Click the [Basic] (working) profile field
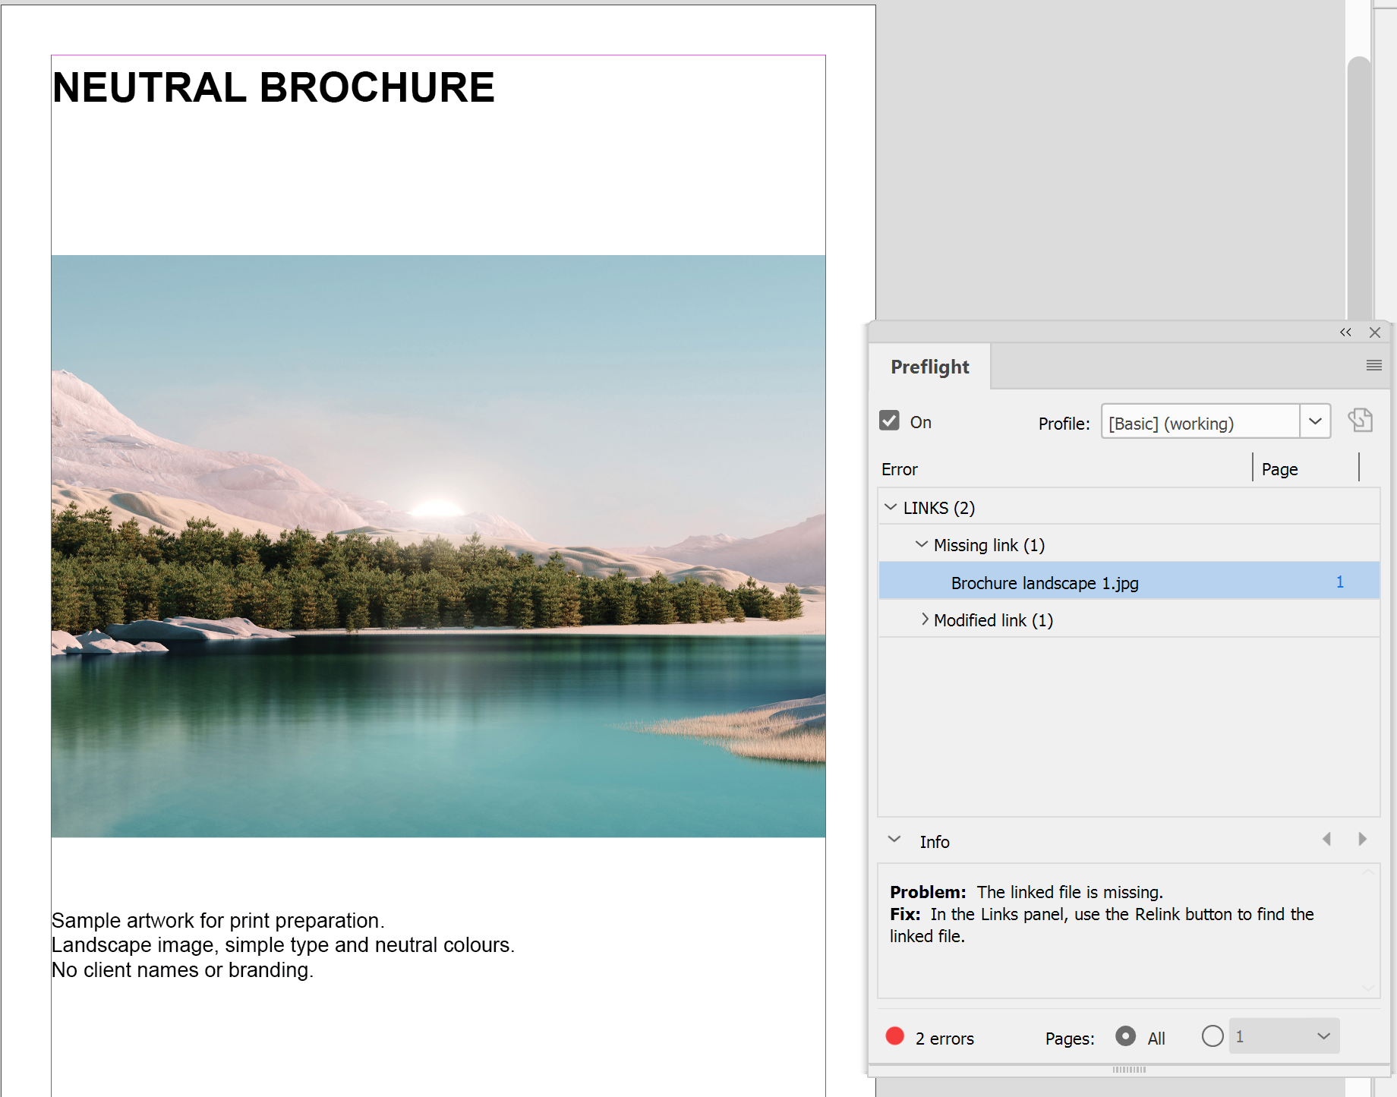This screenshot has height=1097, width=1397. tap(1200, 421)
